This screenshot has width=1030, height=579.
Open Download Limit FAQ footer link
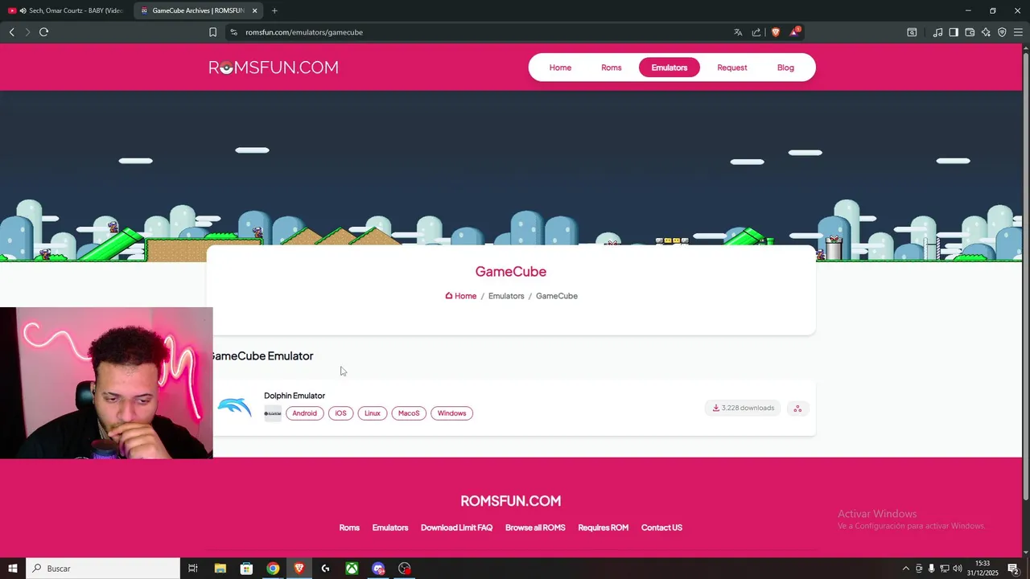click(456, 528)
